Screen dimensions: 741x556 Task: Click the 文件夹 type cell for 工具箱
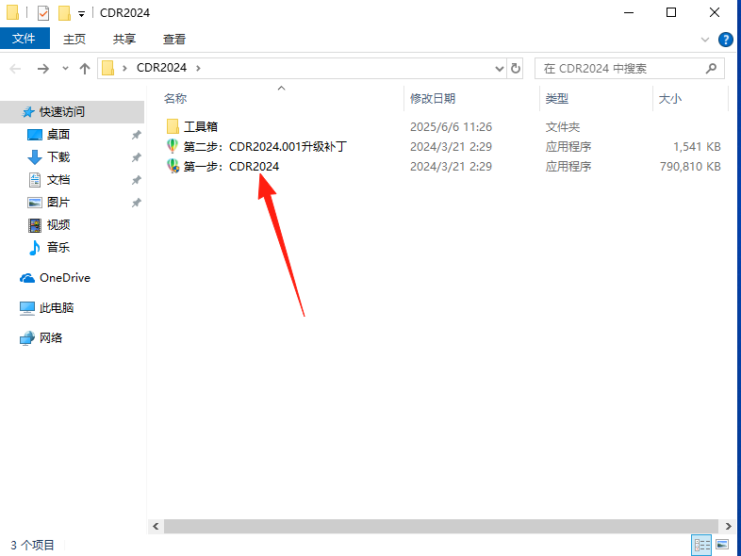pyautogui.click(x=563, y=127)
